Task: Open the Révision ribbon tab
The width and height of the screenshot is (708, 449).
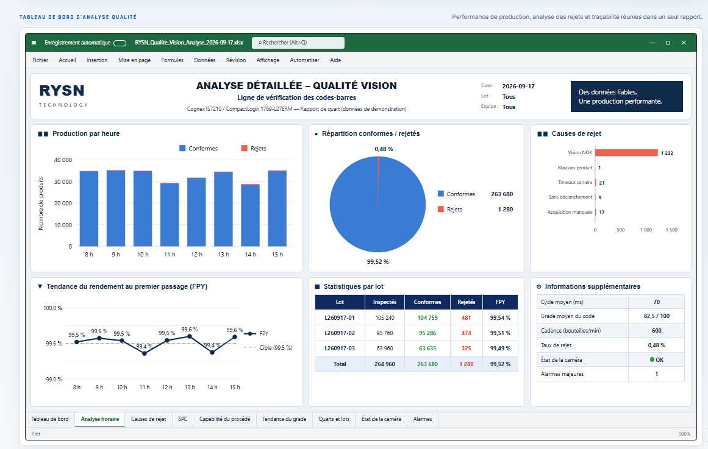Action: [x=236, y=60]
